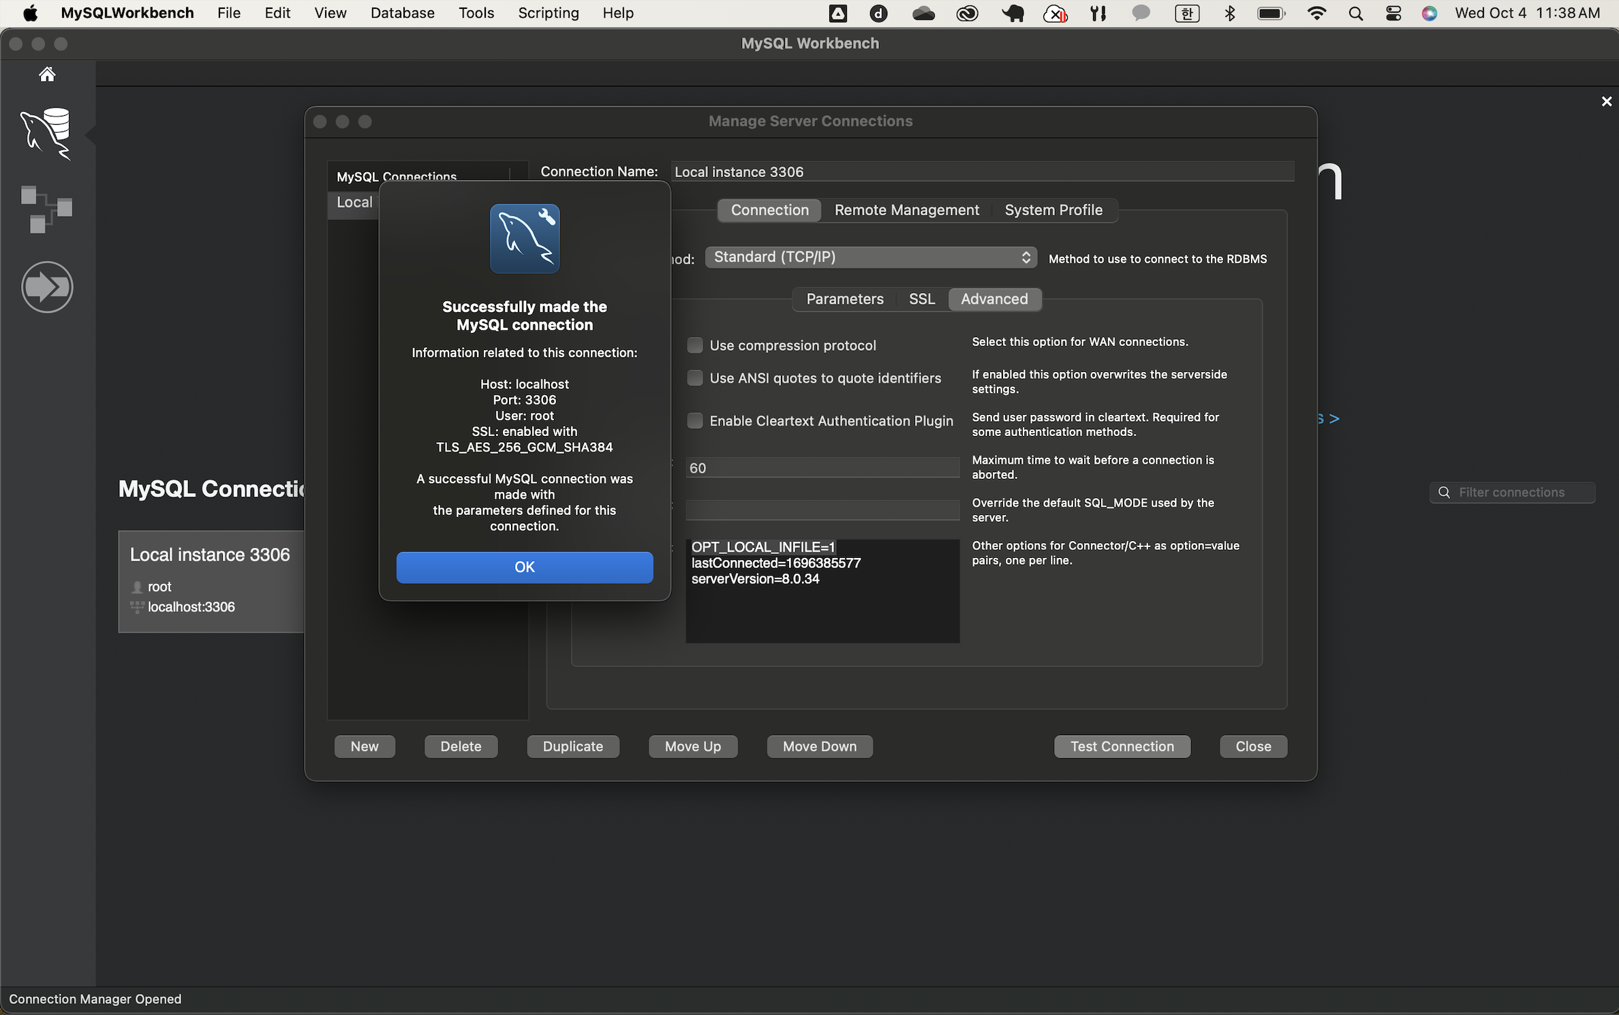Open the View menu
Image resolution: width=1619 pixels, height=1015 pixels.
click(x=330, y=13)
